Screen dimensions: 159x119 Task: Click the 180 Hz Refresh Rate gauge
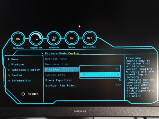54,39
